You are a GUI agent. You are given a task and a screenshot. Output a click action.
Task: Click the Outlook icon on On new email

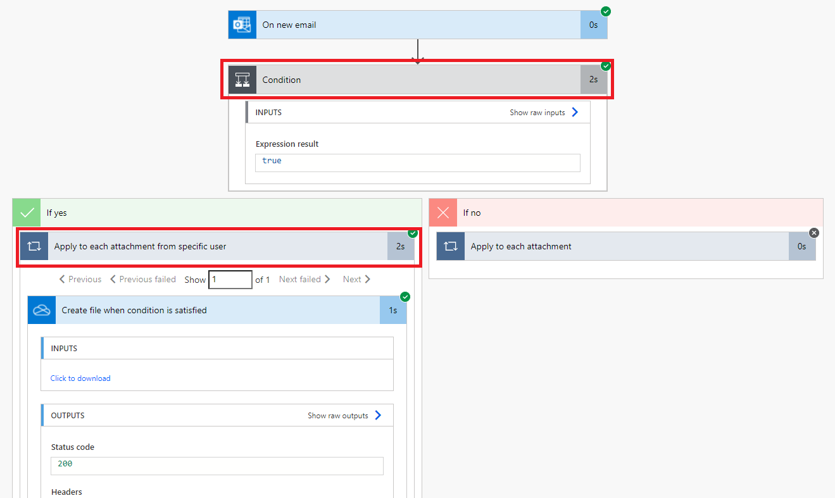(242, 25)
